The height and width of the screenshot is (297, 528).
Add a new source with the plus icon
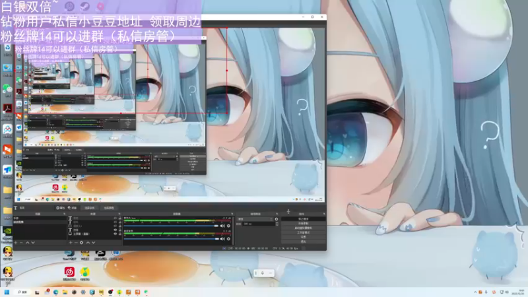point(71,242)
